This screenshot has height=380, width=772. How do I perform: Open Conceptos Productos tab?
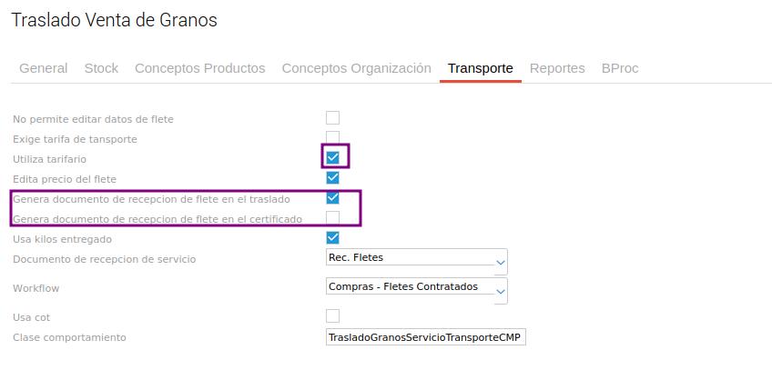click(x=200, y=68)
